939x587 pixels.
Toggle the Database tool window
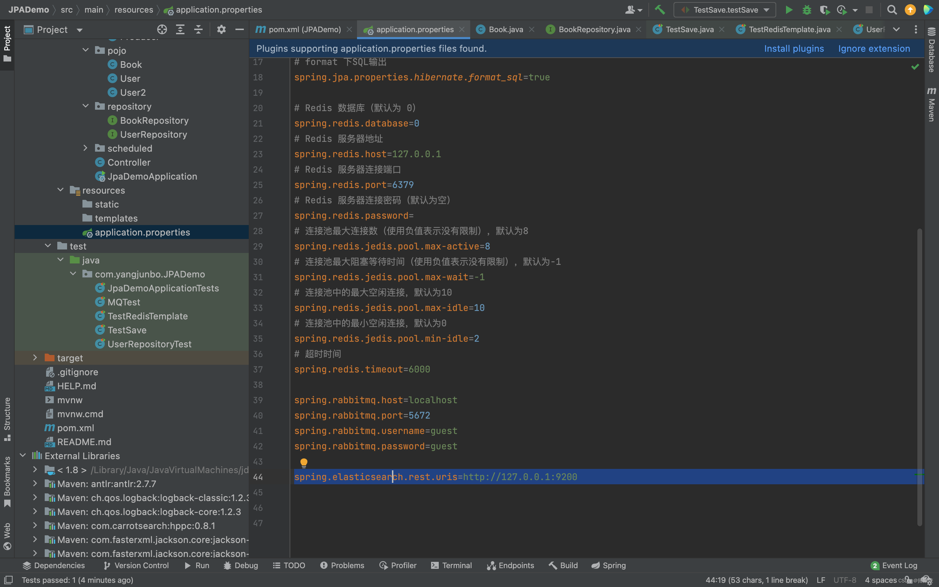pyautogui.click(x=932, y=50)
